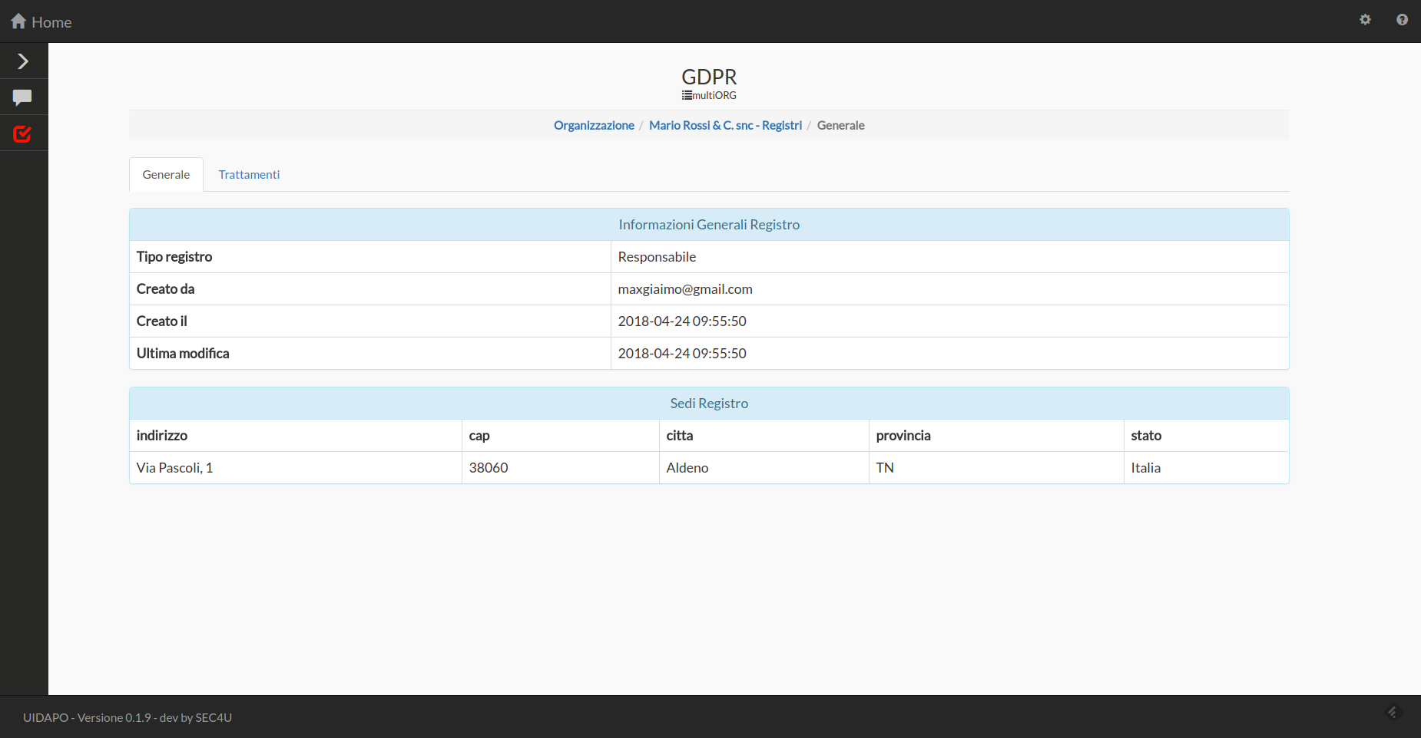Click the GDPR page title
The height and width of the screenshot is (738, 1421).
709,77
